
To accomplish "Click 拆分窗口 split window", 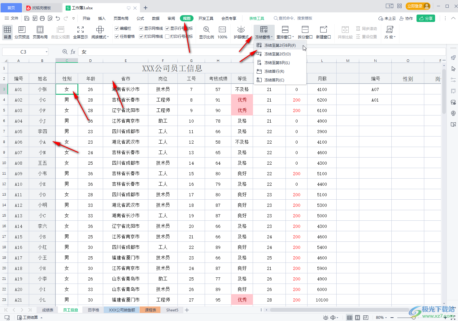I will pyautogui.click(x=305, y=33).
